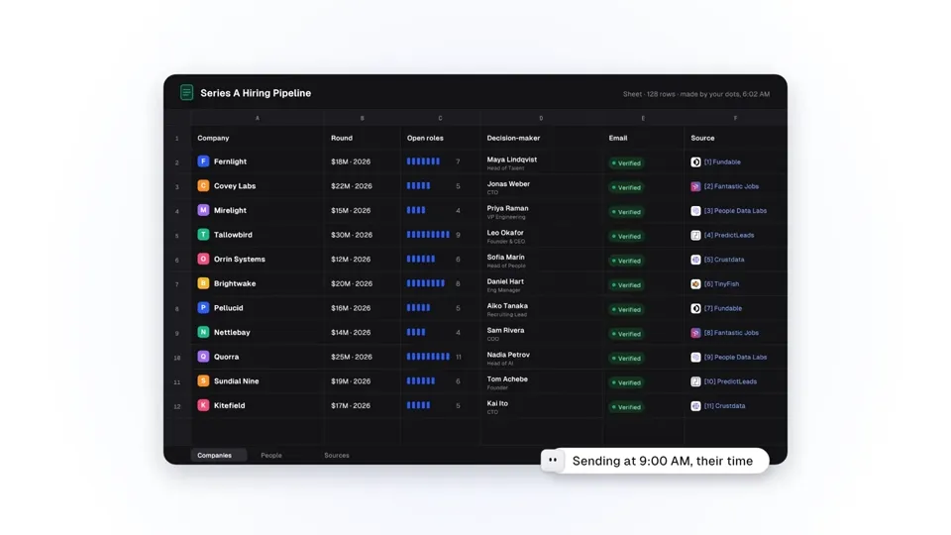Open the [4] PredictLeads source link
The width and height of the screenshot is (951, 535).
pyautogui.click(x=729, y=235)
